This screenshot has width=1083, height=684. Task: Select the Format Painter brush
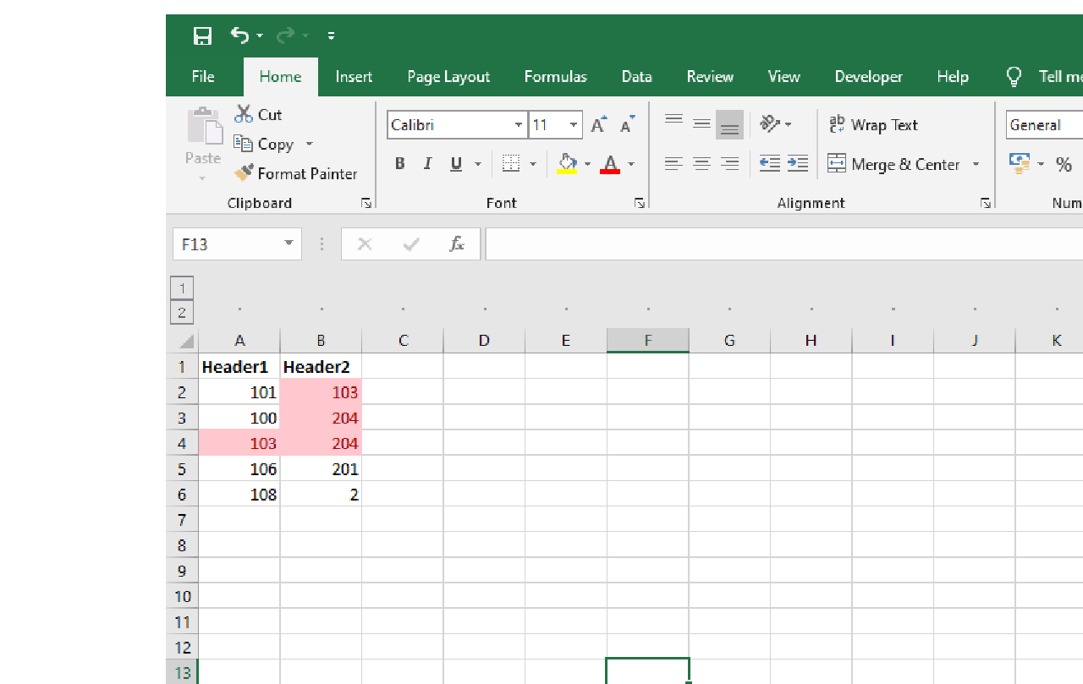(x=296, y=173)
